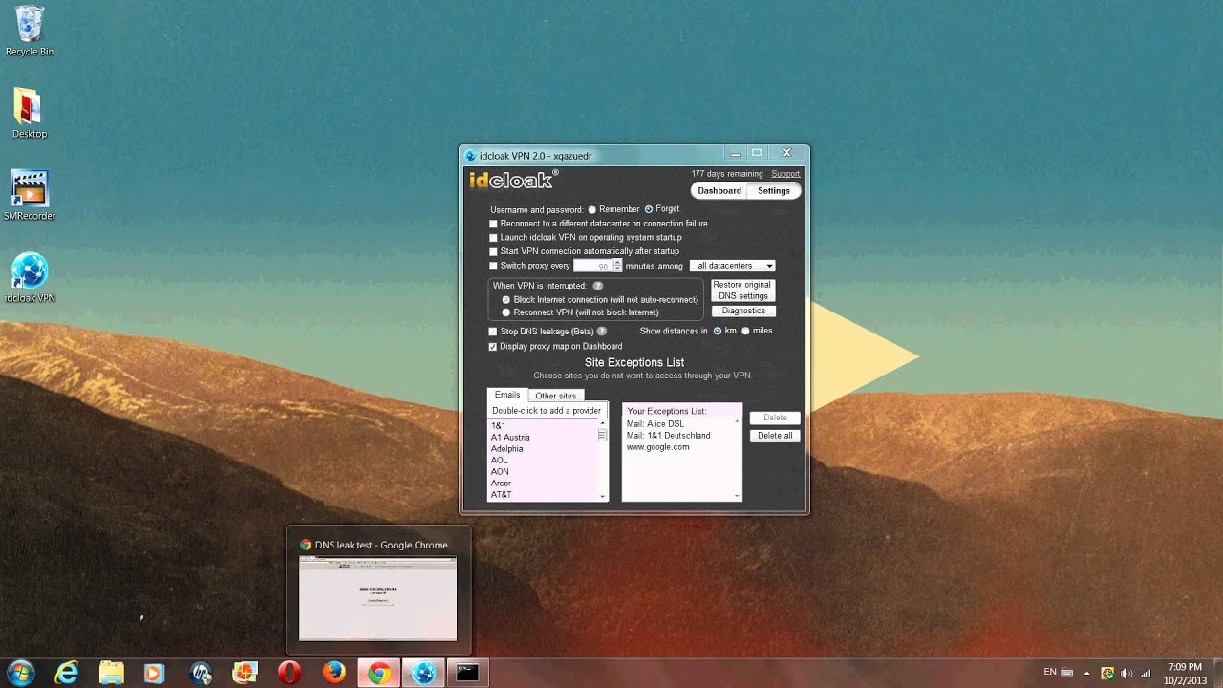1223x688 pixels.
Task: Click the volume icon in system tray
Action: click(x=1126, y=673)
